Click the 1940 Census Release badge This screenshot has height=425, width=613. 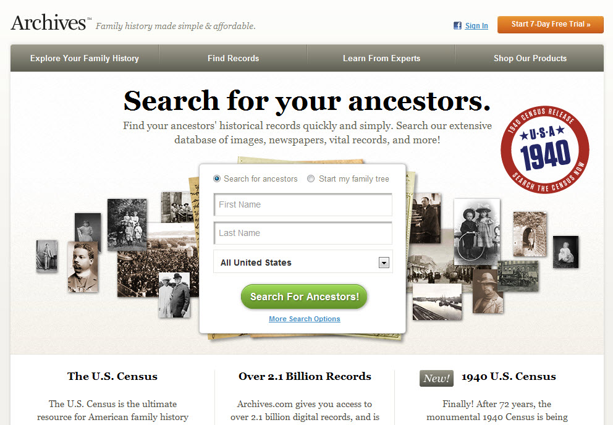(x=544, y=149)
